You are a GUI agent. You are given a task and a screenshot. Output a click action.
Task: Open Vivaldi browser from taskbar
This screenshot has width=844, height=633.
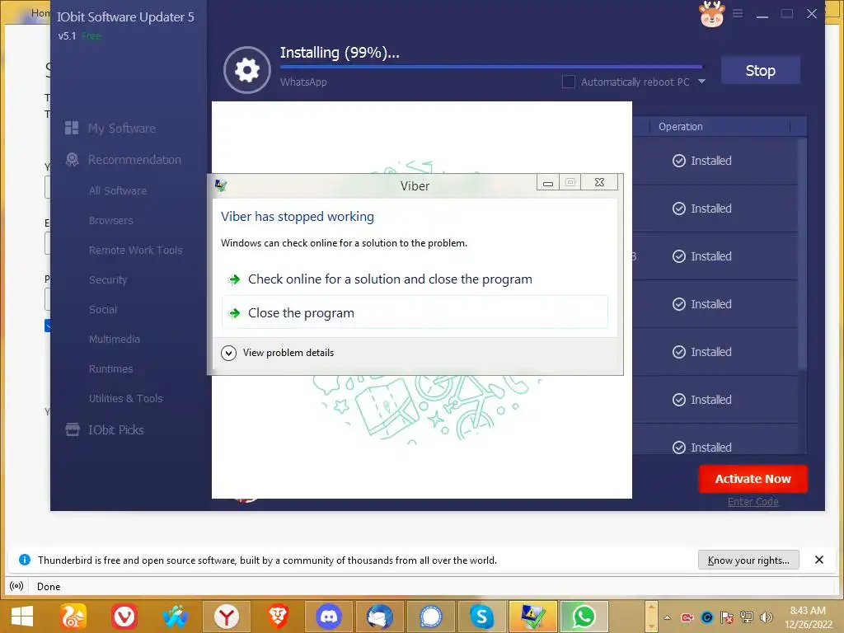click(124, 617)
